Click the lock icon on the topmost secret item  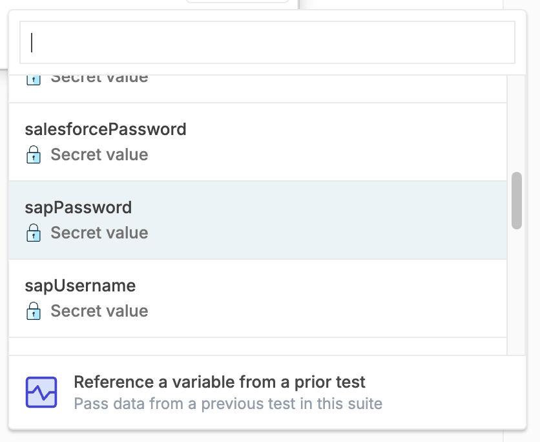pos(33,77)
